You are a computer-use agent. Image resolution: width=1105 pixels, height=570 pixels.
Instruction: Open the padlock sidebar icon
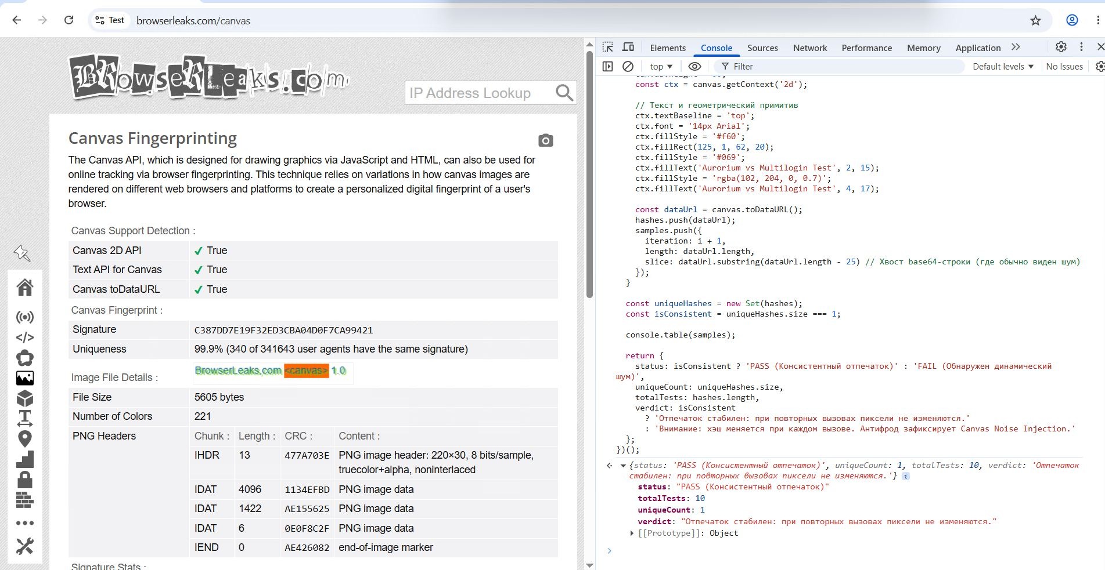click(25, 480)
